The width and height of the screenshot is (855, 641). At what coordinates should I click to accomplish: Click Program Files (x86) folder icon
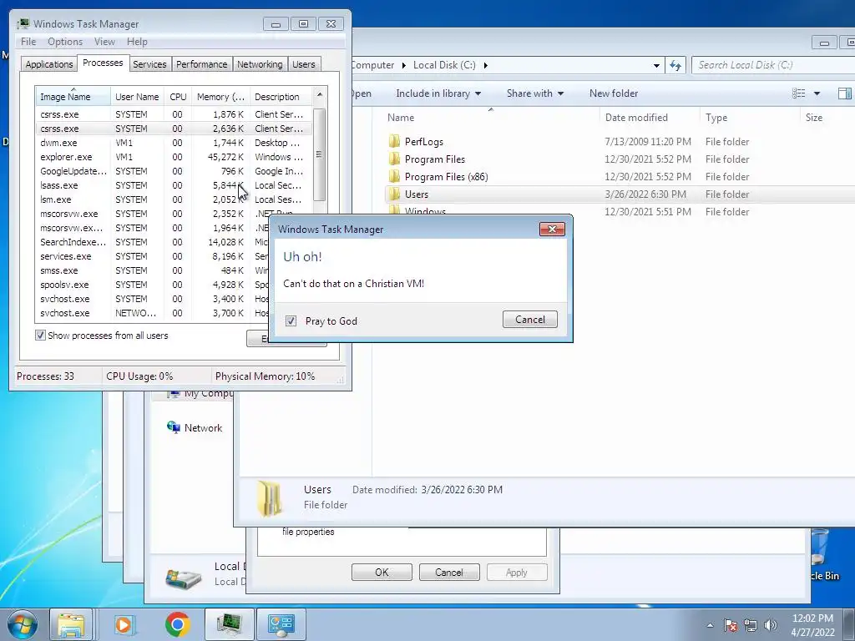(395, 177)
